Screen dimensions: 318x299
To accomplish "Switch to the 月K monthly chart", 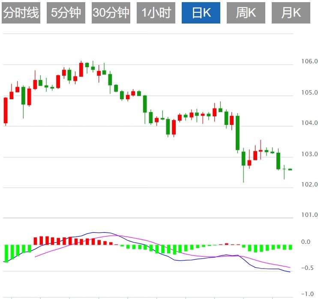I will 291,13.
